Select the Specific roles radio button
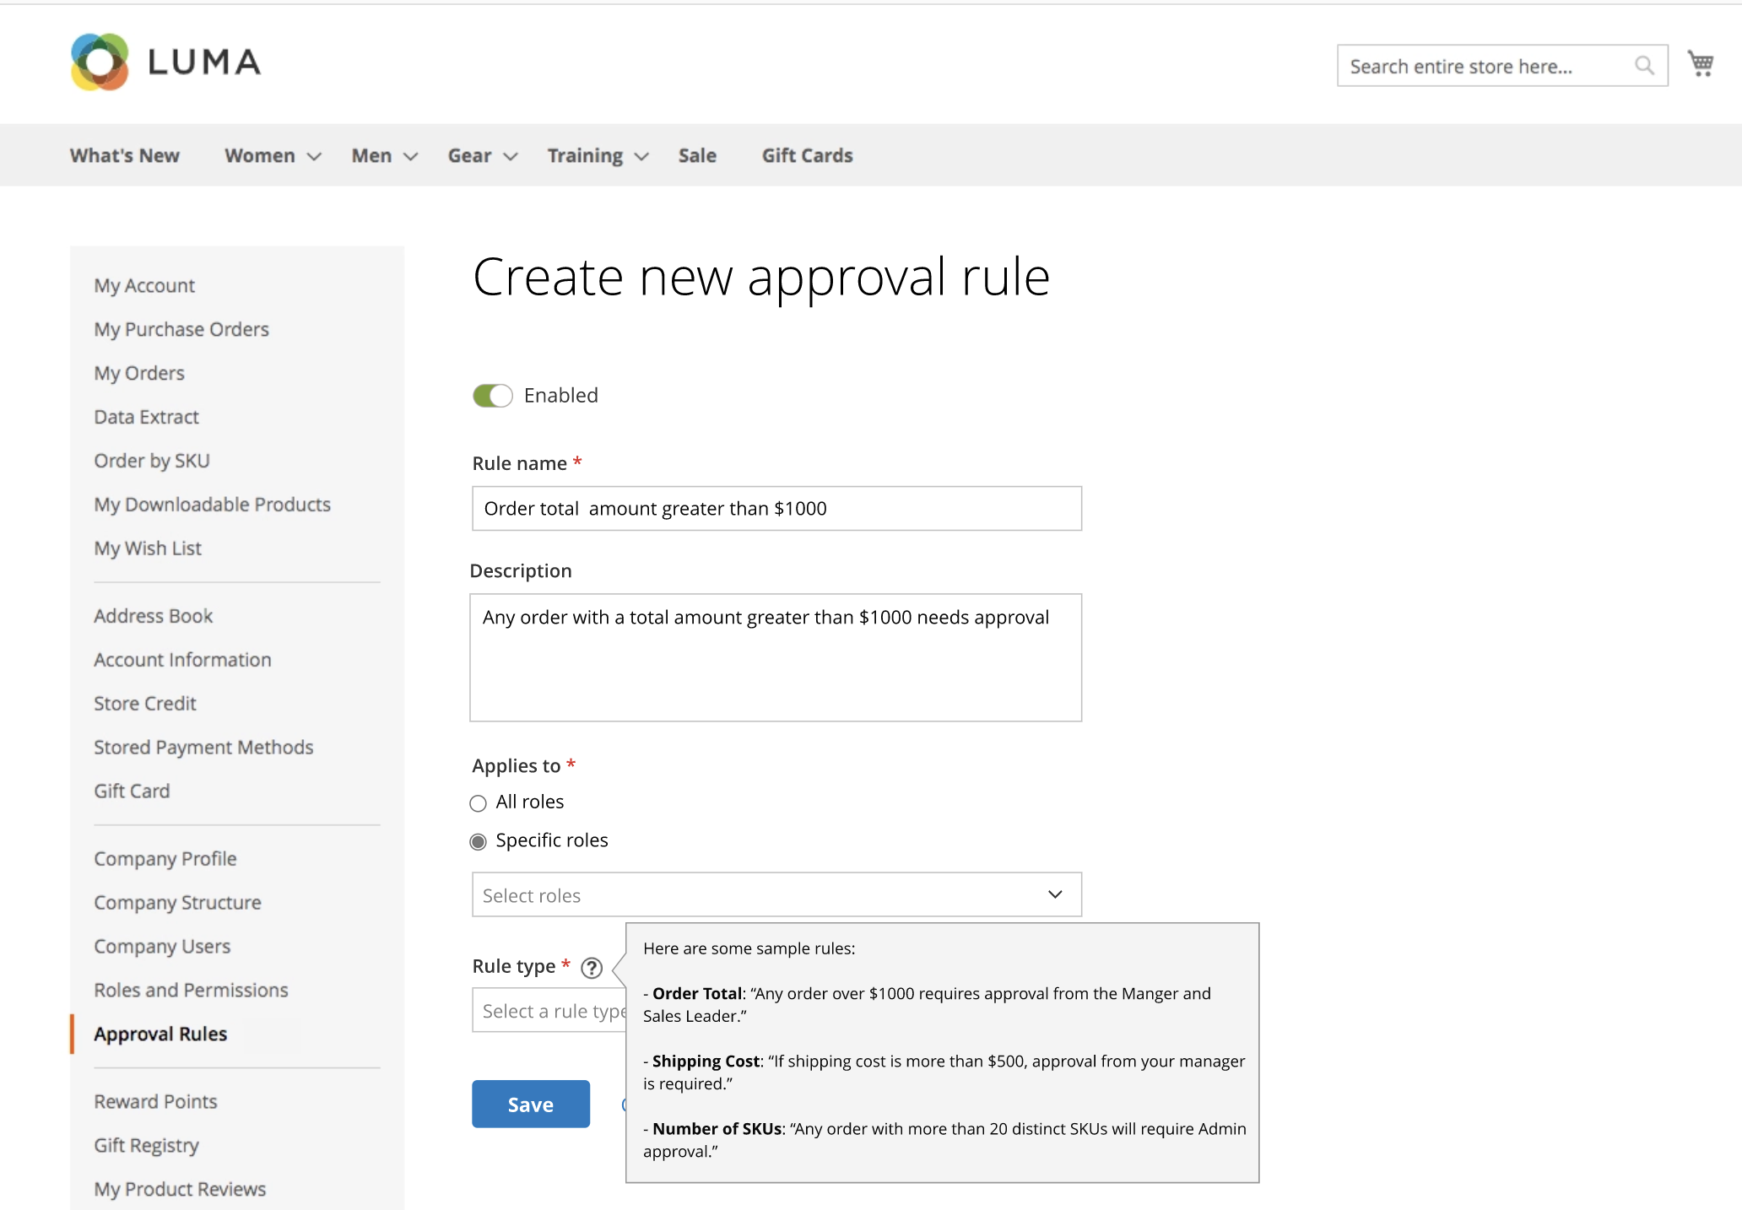 pyautogui.click(x=479, y=842)
